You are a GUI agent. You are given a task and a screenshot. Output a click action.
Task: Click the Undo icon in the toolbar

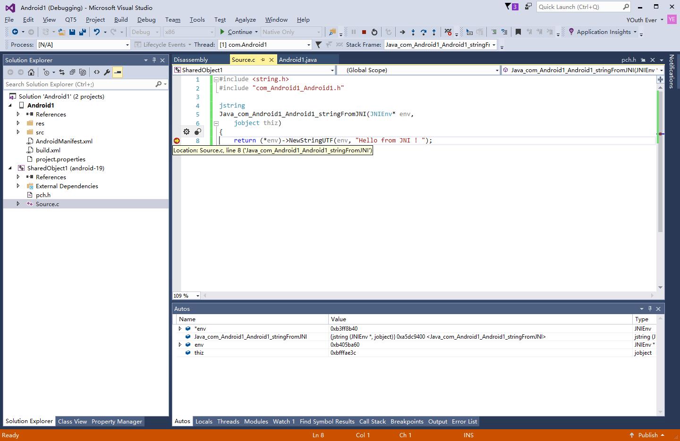tap(97, 32)
